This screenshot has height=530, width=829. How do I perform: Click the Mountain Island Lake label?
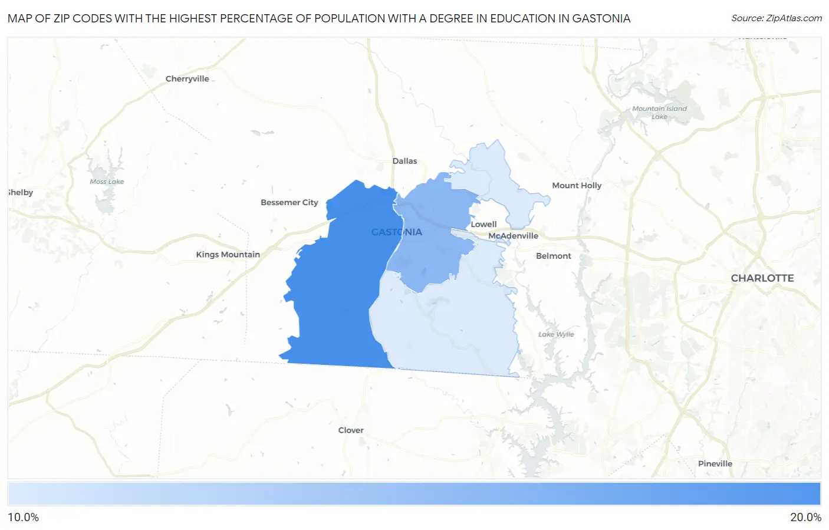tap(659, 112)
